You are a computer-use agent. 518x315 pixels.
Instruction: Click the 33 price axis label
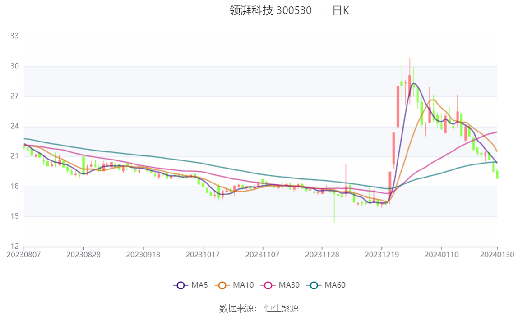pos(14,36)
